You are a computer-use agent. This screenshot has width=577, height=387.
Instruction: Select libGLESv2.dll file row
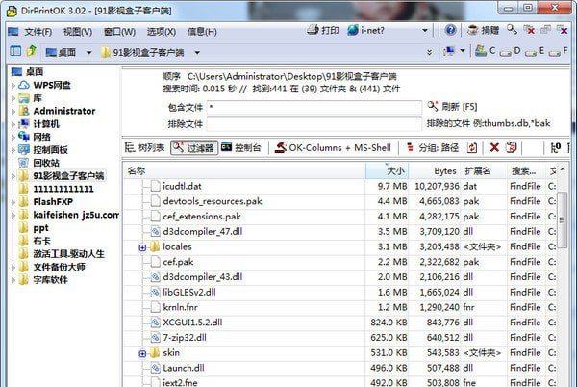click(x=340, y=293)
